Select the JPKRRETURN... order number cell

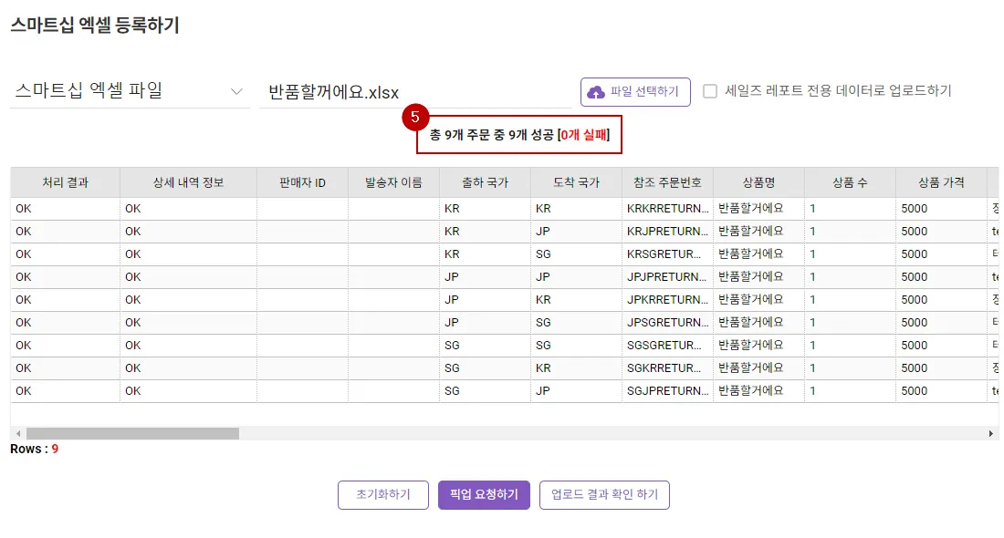coord(667,299)
